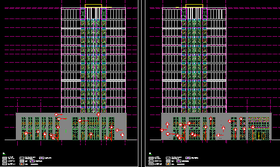Select the green underlined legend title on left sheet
Screen dimensions: 280x167
coord(4,154)
